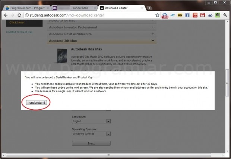
Task: Open the Facebook extension icon
Action: coord(187,15)
